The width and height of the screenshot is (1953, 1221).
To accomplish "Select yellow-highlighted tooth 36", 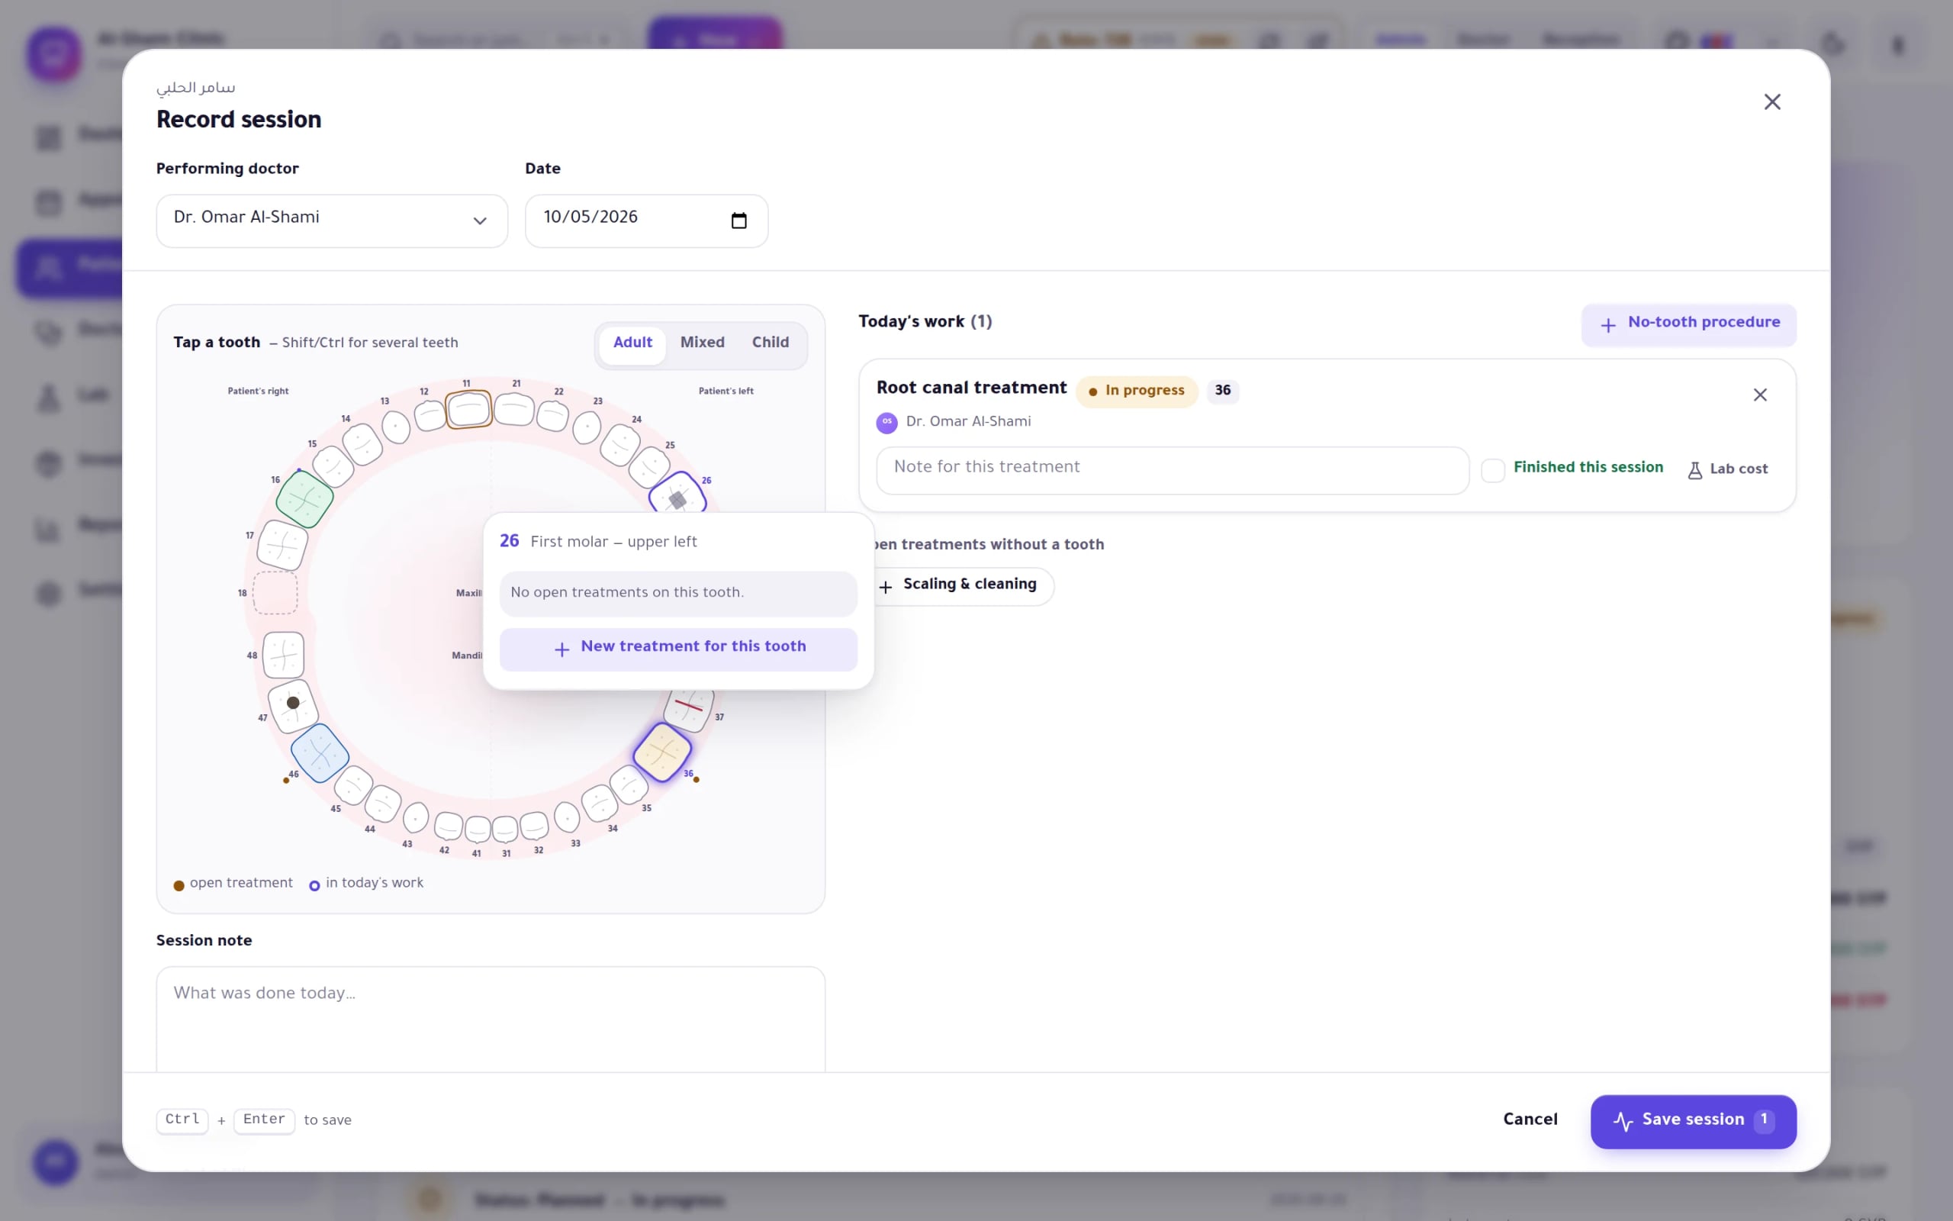I will [661, 752].
